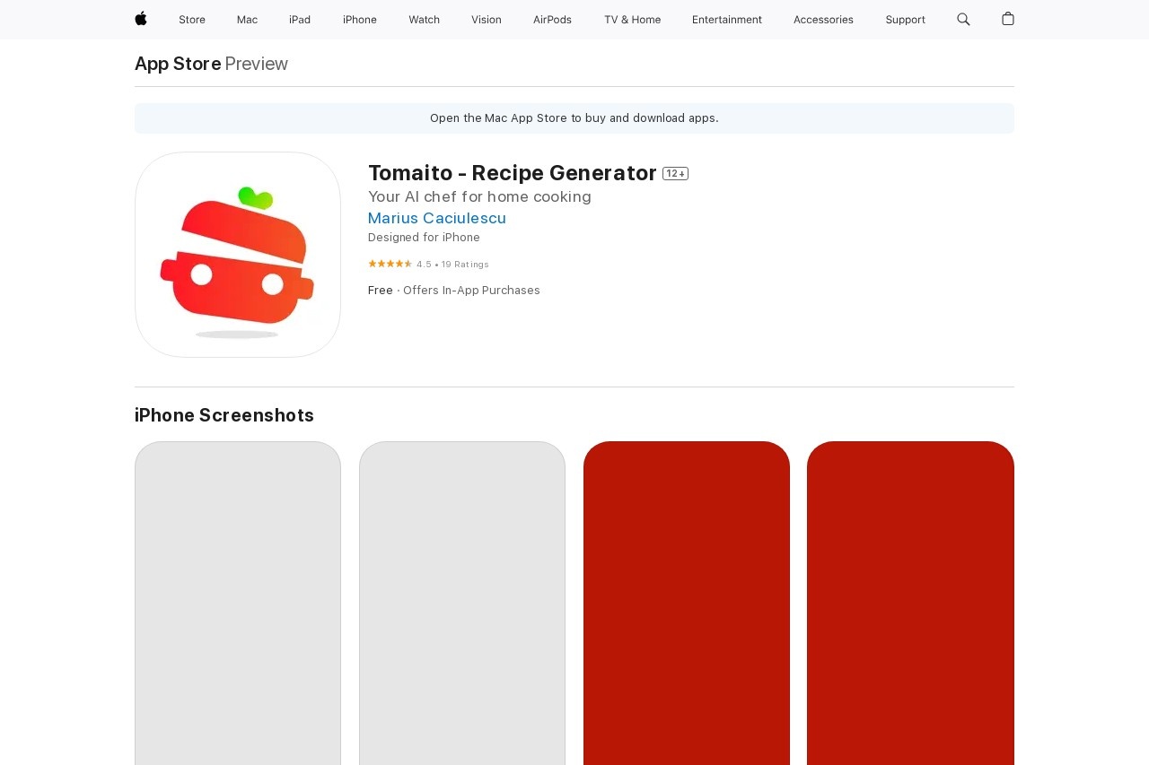Click the 'Free' price label
Screen dimensions: 1149x765
381,291
